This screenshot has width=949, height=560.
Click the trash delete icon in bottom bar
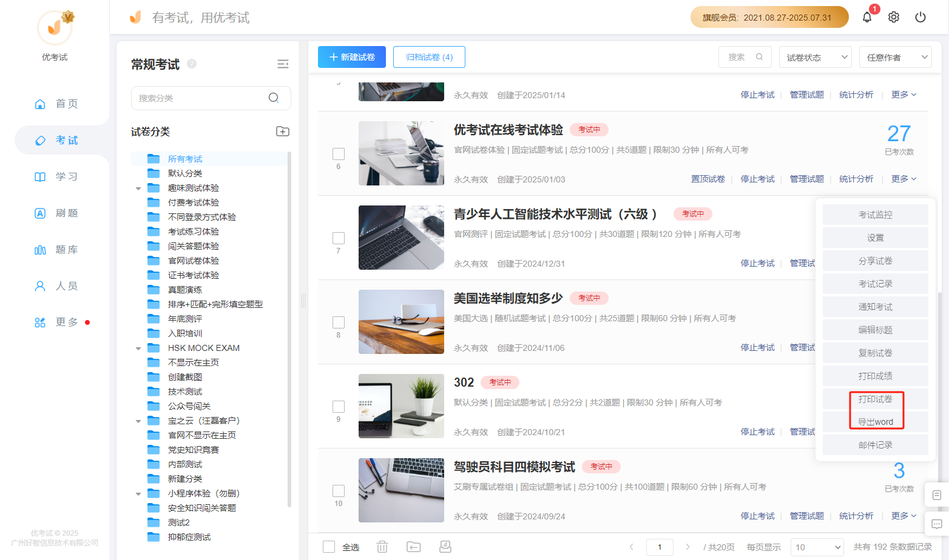382,547
